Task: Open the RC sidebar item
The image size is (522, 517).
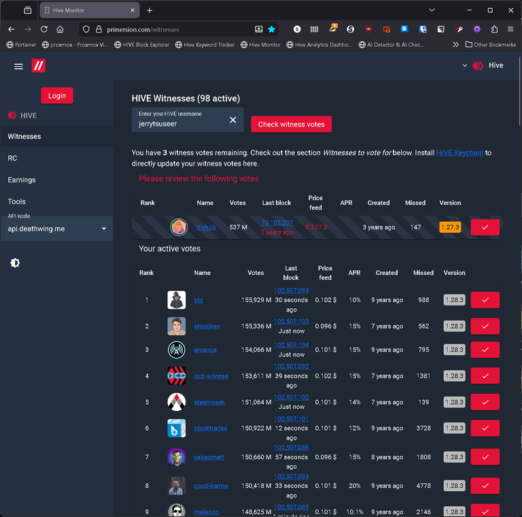Action: tap(57, 159)
